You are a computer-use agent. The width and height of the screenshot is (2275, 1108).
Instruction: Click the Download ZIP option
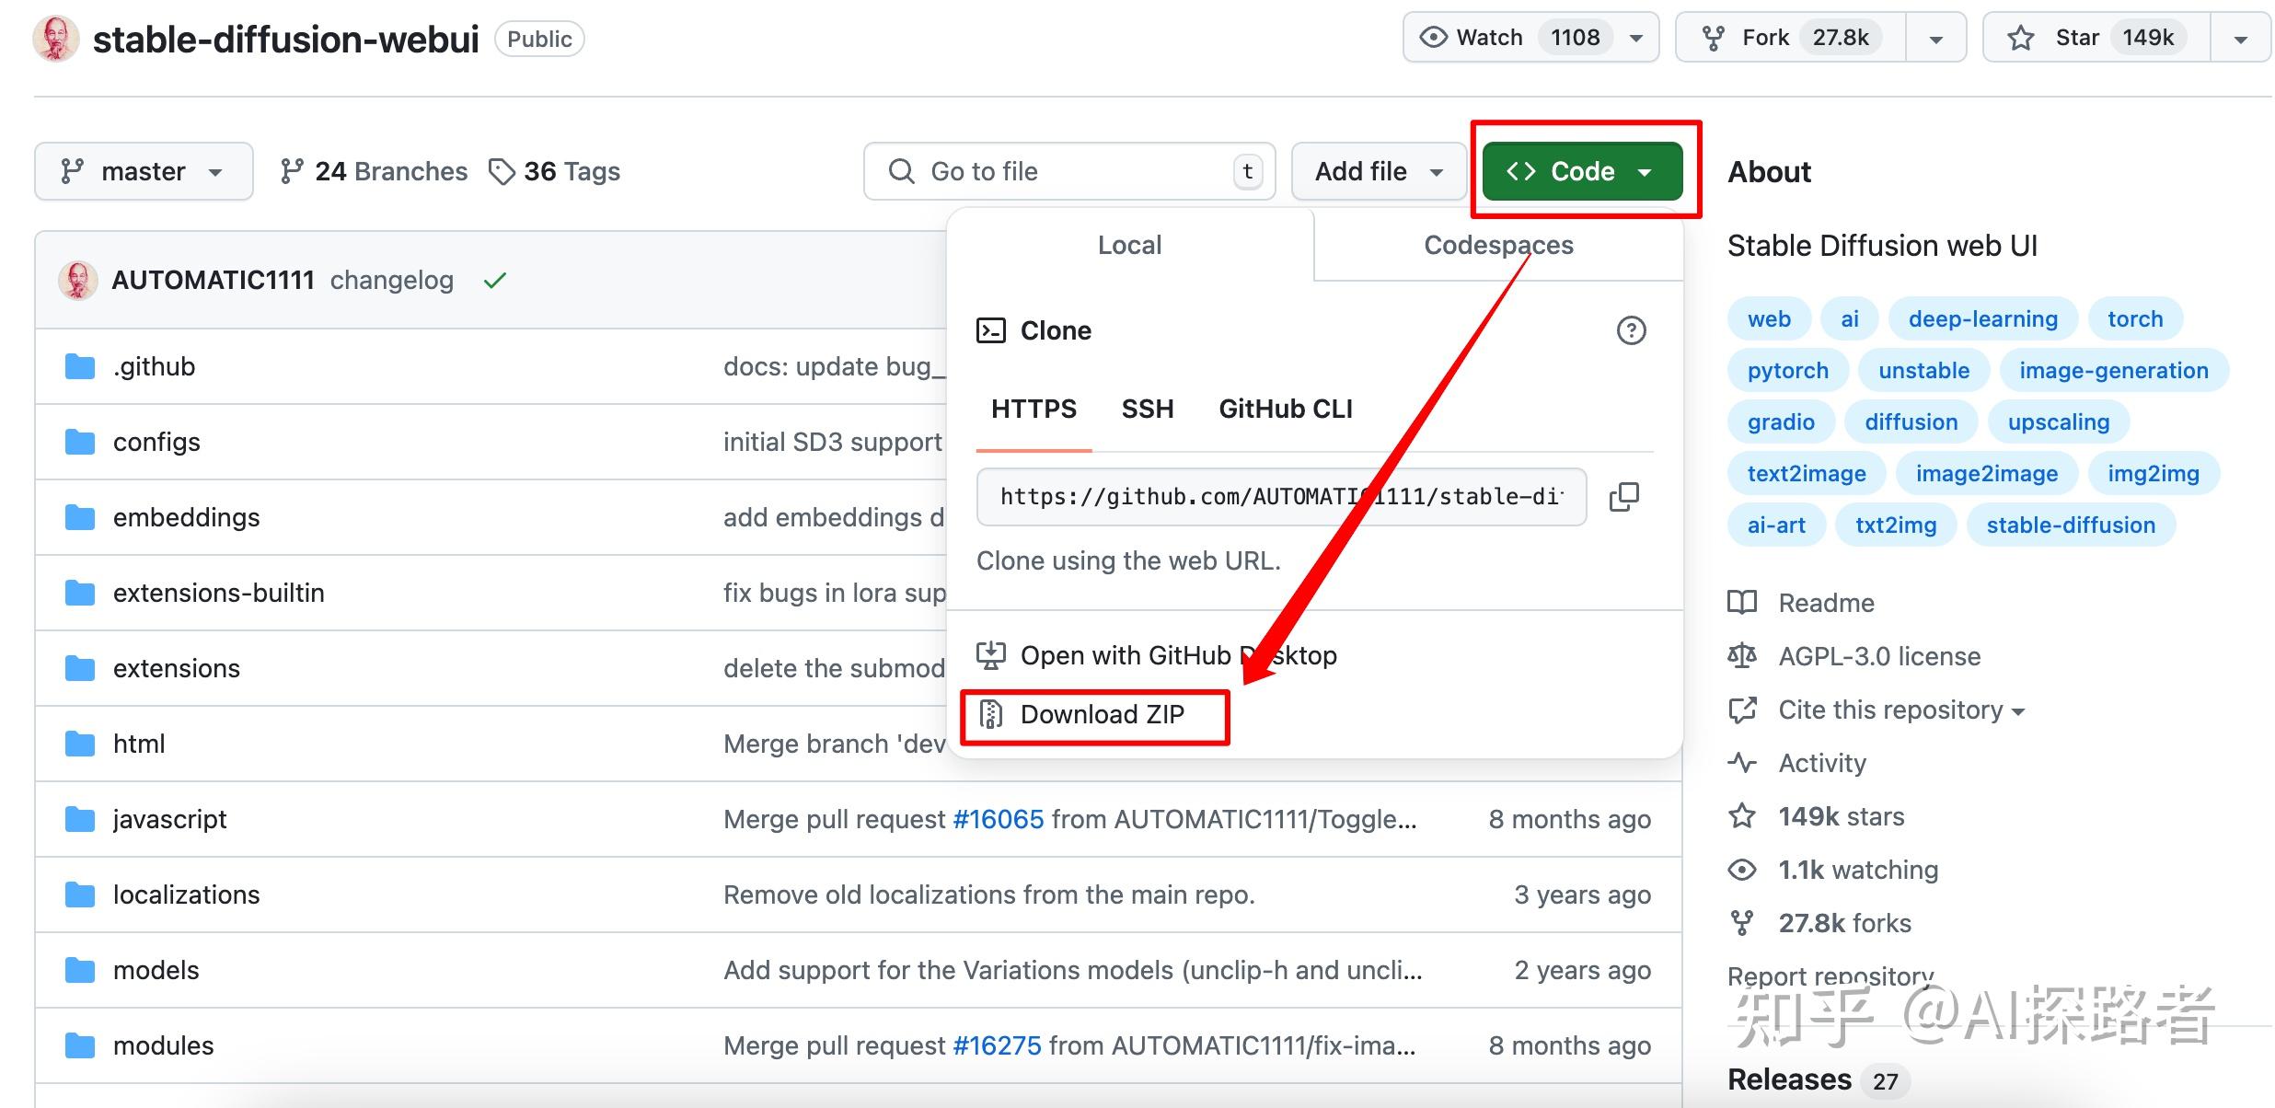(1101, 715)
